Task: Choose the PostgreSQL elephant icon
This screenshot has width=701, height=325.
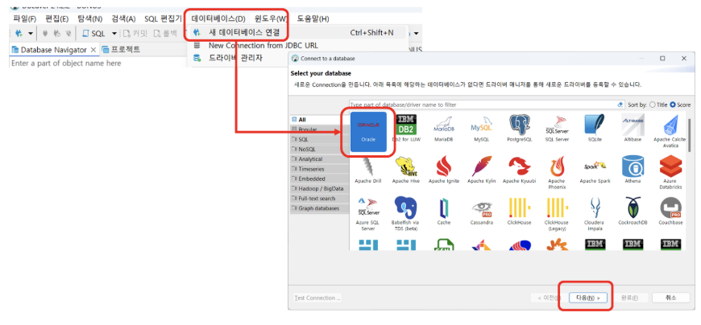Action: point(519,127)
